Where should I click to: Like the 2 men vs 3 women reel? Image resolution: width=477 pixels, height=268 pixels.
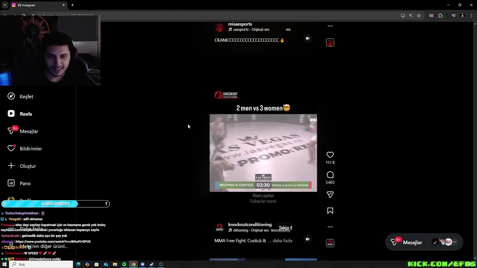click(x=330, y=155)
